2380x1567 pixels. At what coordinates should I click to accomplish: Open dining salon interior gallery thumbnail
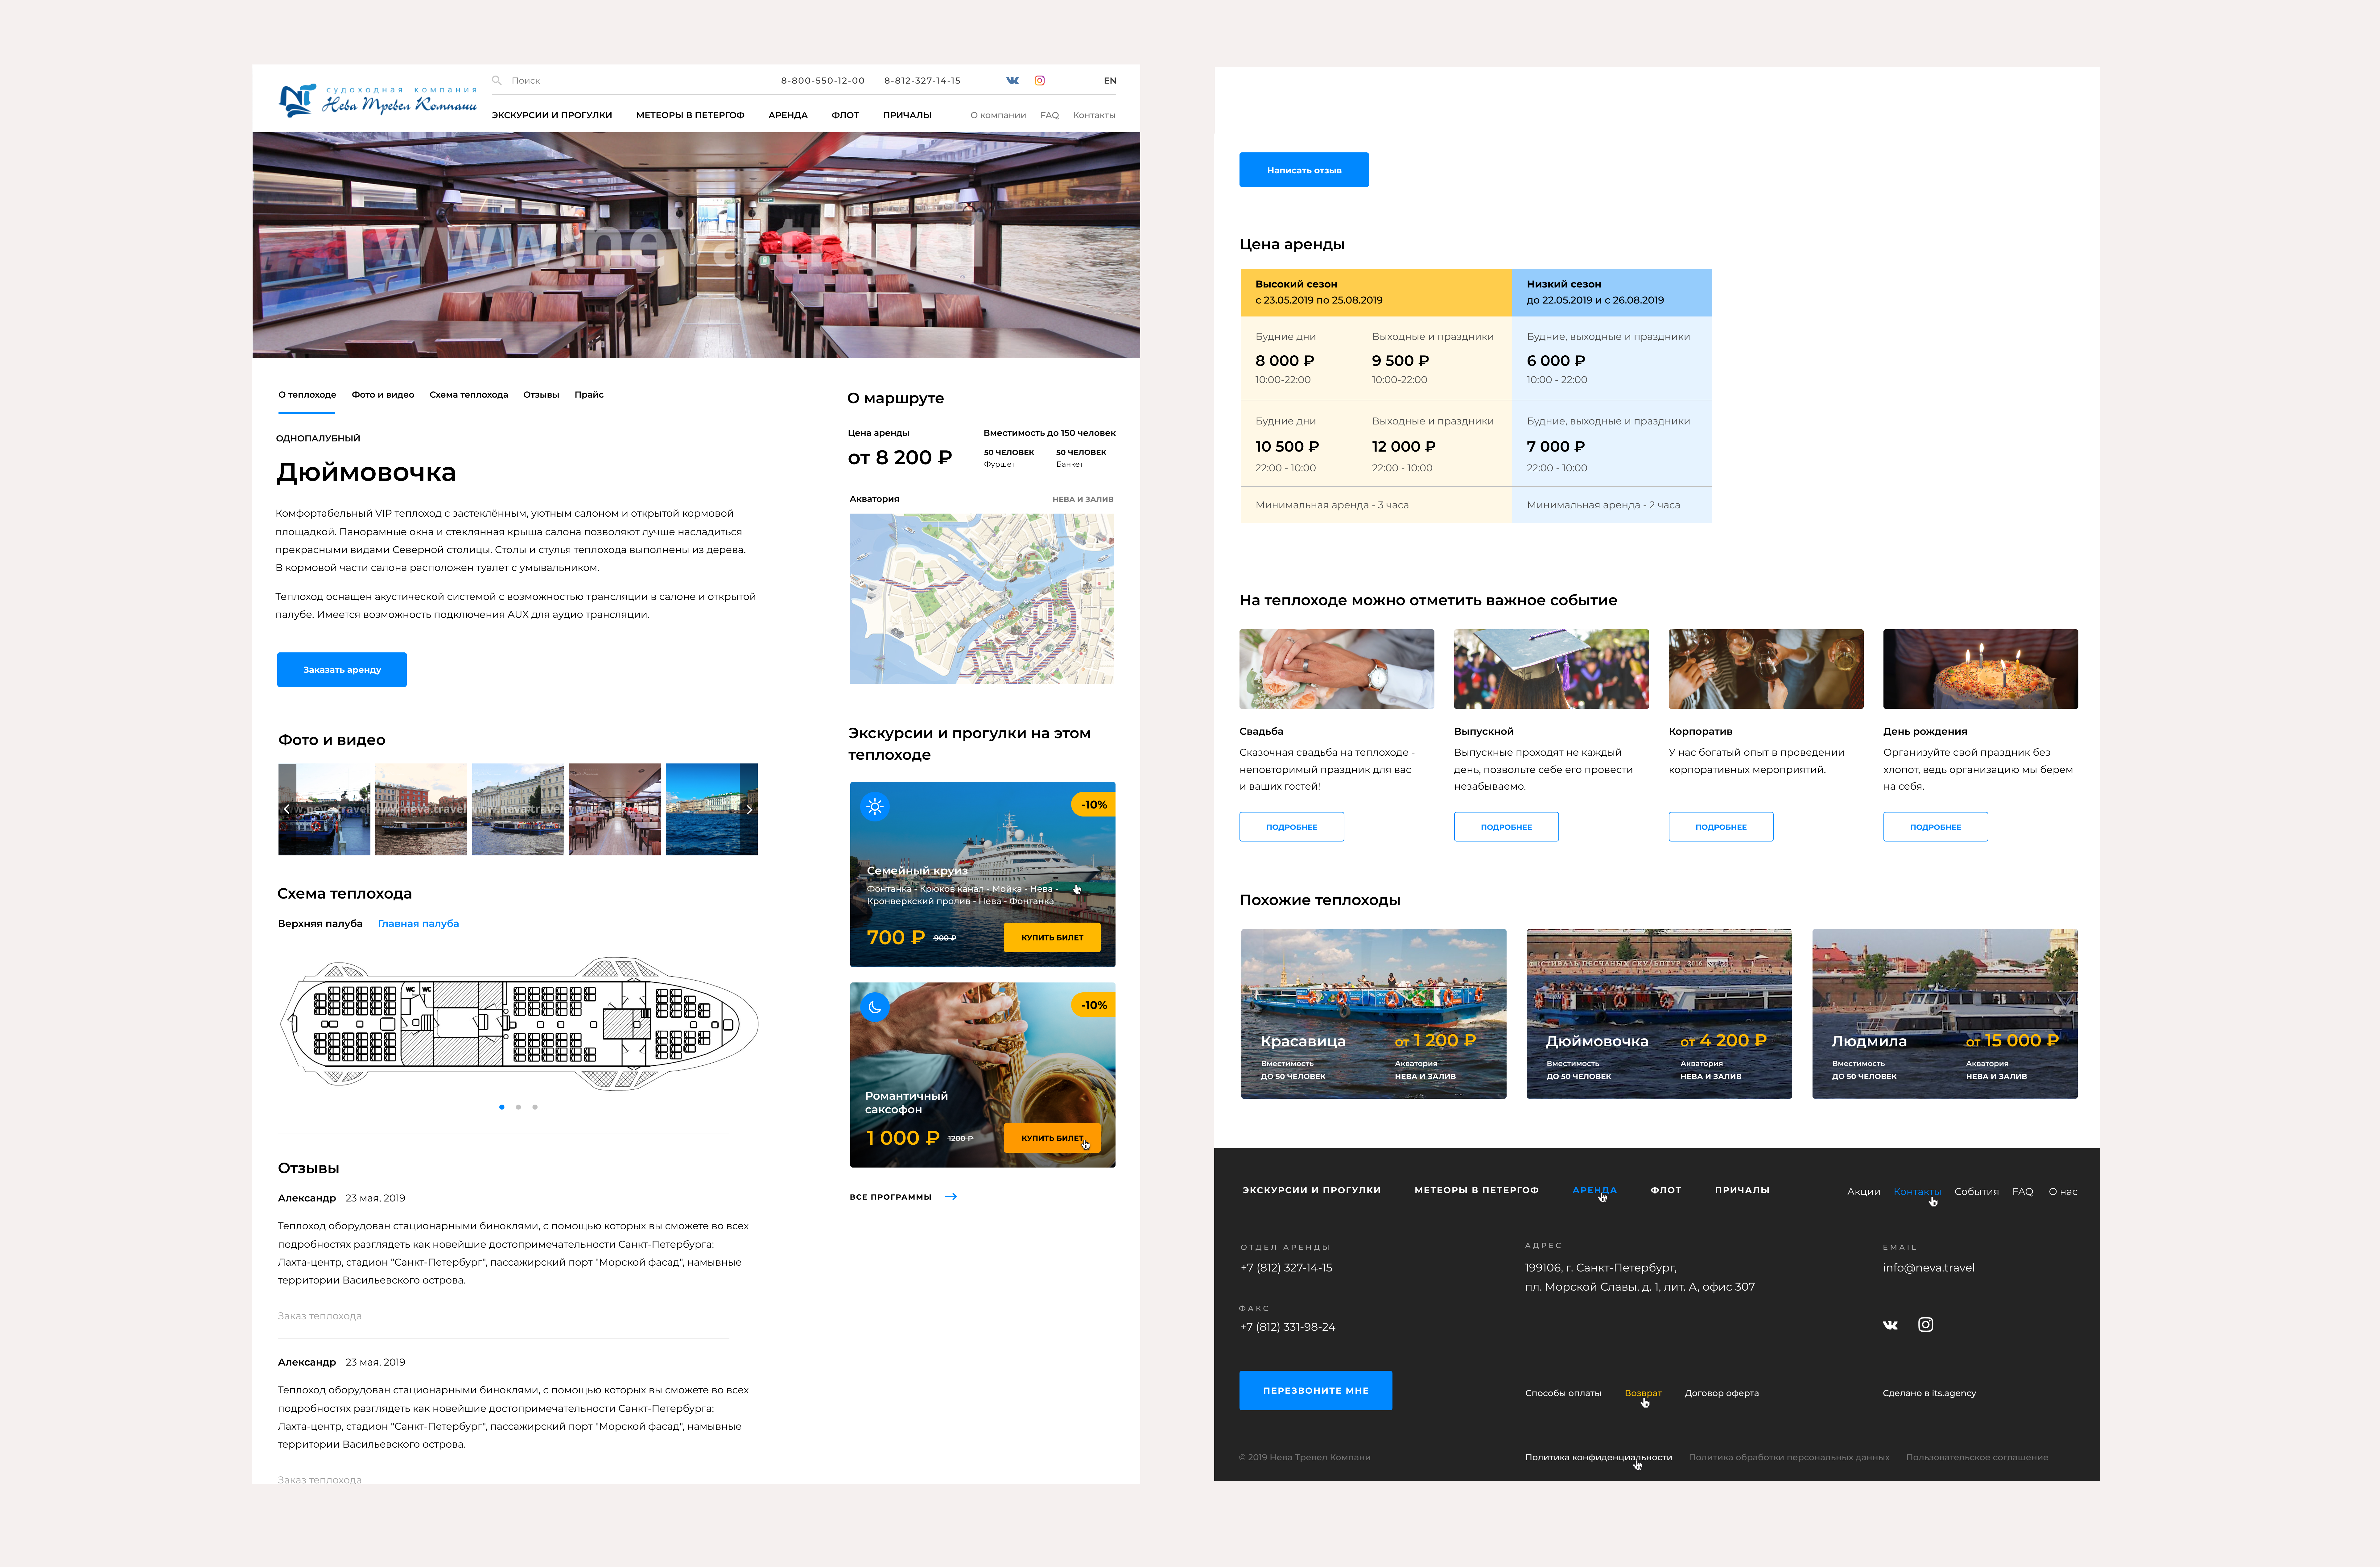click(615, 809)
